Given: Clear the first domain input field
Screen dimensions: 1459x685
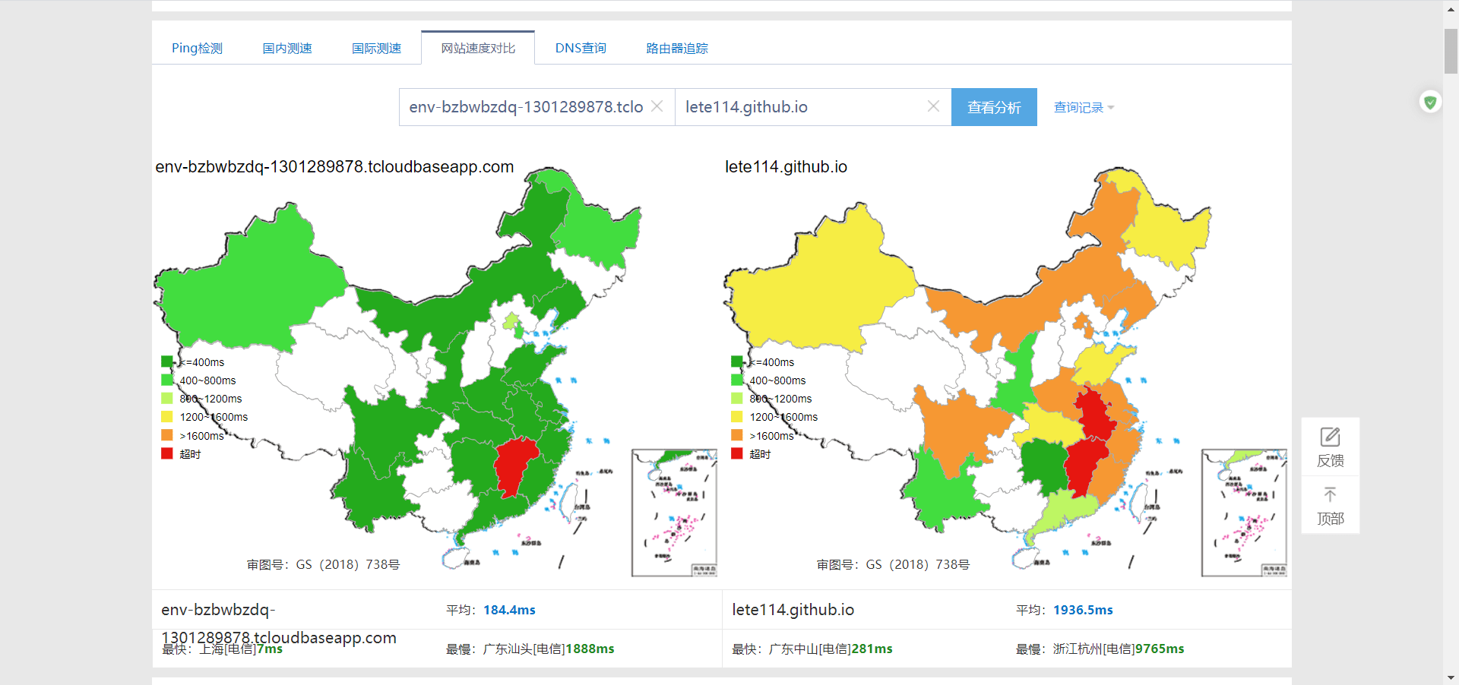Looking at the screenshot, I should (657, 106).
